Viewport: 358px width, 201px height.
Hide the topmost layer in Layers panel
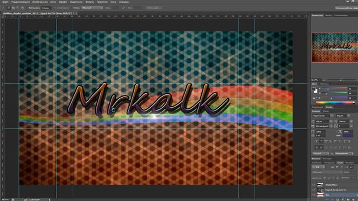pos(314,185)
